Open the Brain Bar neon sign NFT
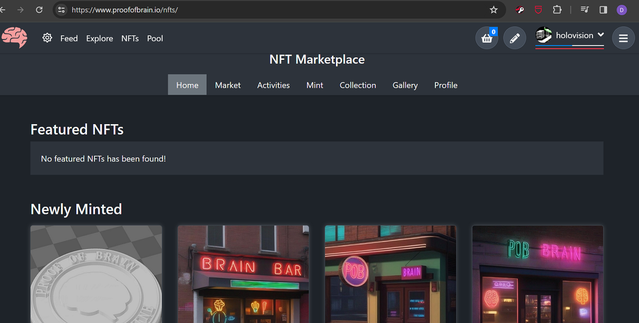Viewport: 639px width, 323px height. (x=244, y=274)
